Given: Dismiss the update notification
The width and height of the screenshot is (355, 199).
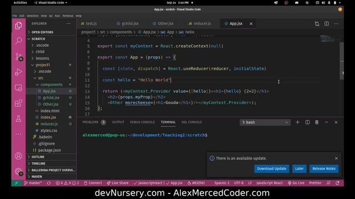Looking at the screenshot, I should pyautogui.click(x=336, y=159).
